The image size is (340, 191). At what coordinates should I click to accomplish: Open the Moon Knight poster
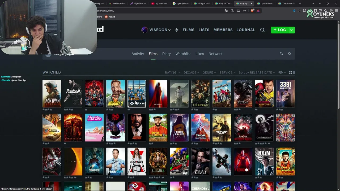tap(264, 128)
